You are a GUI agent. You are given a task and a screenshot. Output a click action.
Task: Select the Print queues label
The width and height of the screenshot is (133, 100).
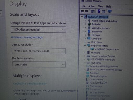pyautogui.click(x=96, y=86)
